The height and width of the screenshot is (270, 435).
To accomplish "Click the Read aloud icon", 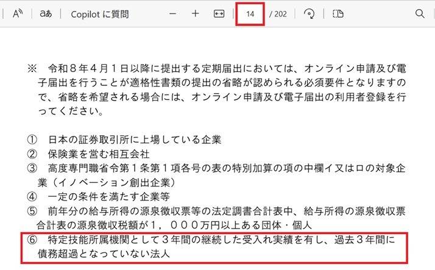I will (17, 13).
